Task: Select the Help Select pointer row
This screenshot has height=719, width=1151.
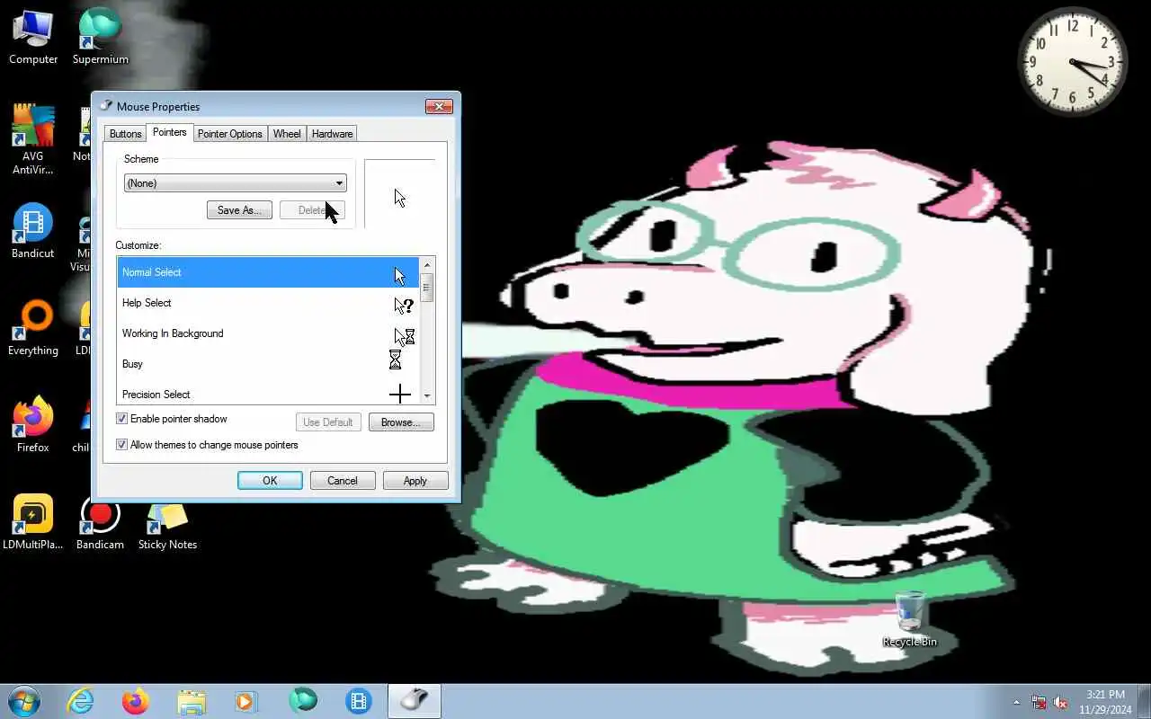Action: pyautogui.click(x=268, y=303)
